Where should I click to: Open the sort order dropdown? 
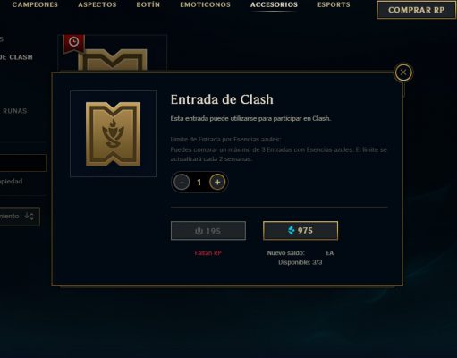tap(20, 217)
